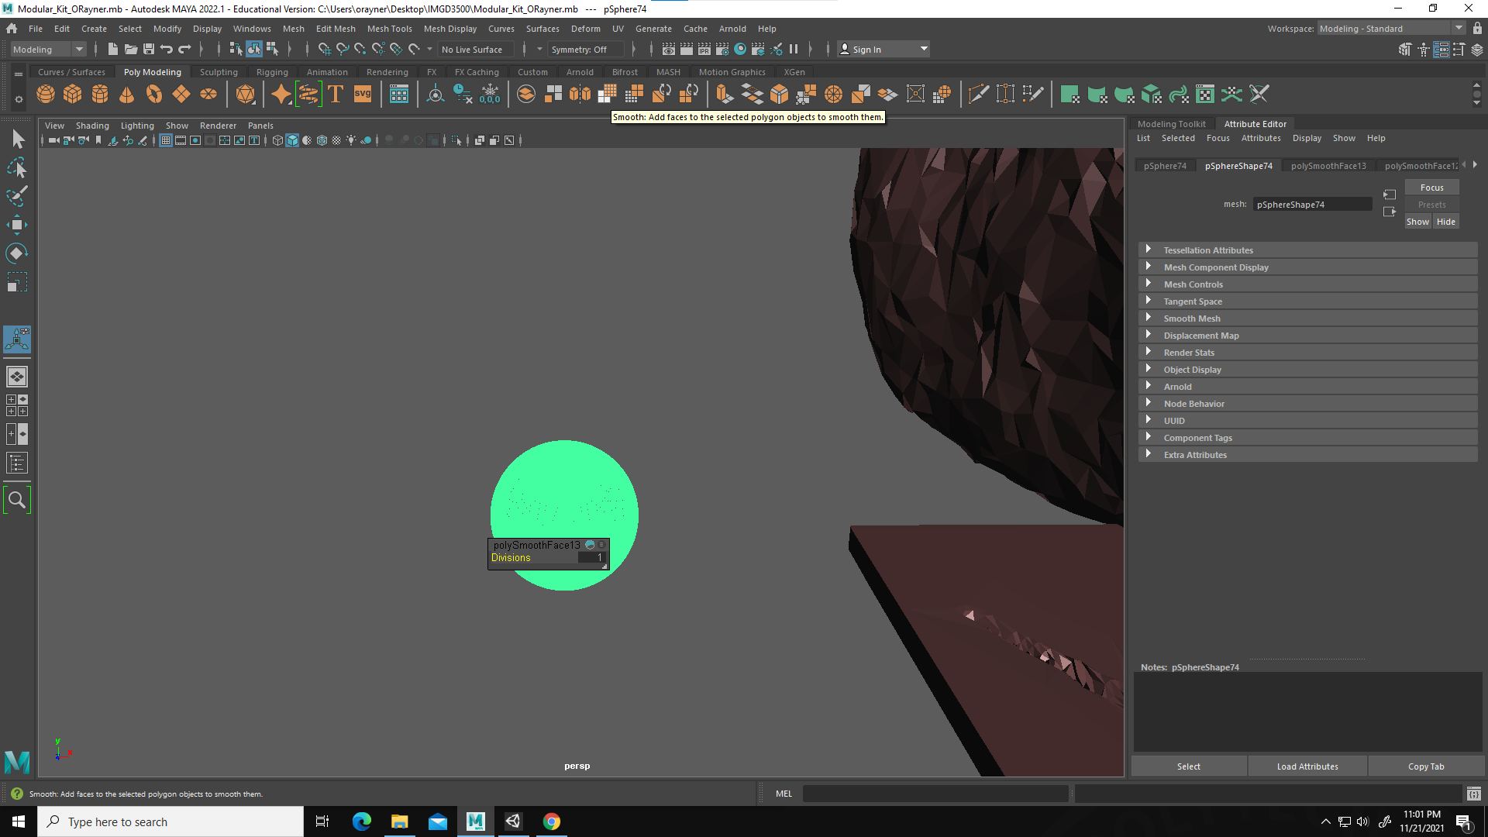Toggle textured display in viewport toolbar
1488x837 pixels.
pyautogui.click(x=336, y=140)
